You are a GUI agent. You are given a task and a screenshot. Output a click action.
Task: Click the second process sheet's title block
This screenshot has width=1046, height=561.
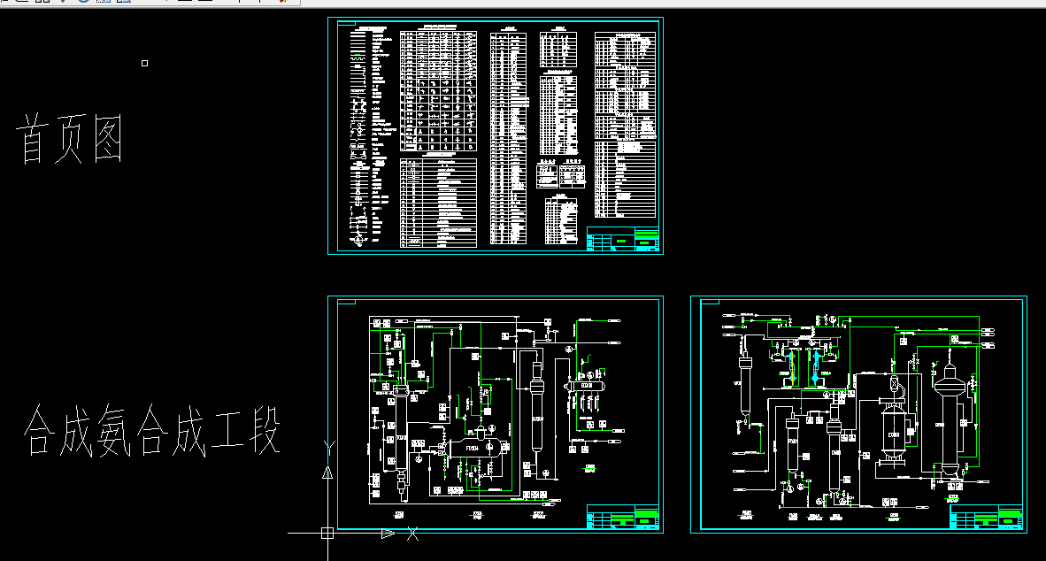click(x=986, y=517)
